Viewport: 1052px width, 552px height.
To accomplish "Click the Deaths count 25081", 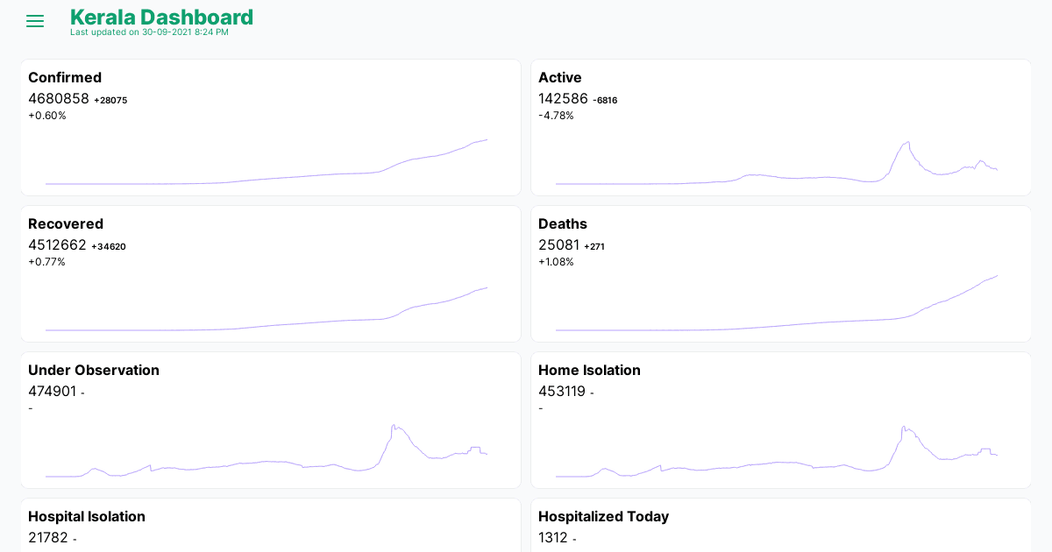I will (558, 245).
